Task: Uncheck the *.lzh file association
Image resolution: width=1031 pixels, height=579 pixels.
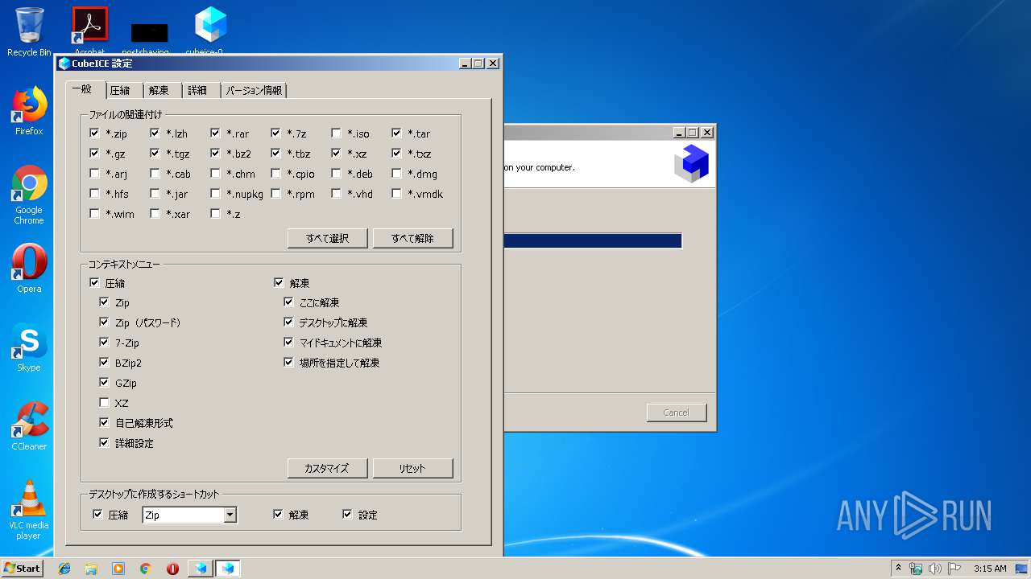Action: 155,133
